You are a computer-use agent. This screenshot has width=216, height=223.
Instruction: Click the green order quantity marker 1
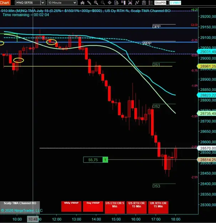coord(105,160)
